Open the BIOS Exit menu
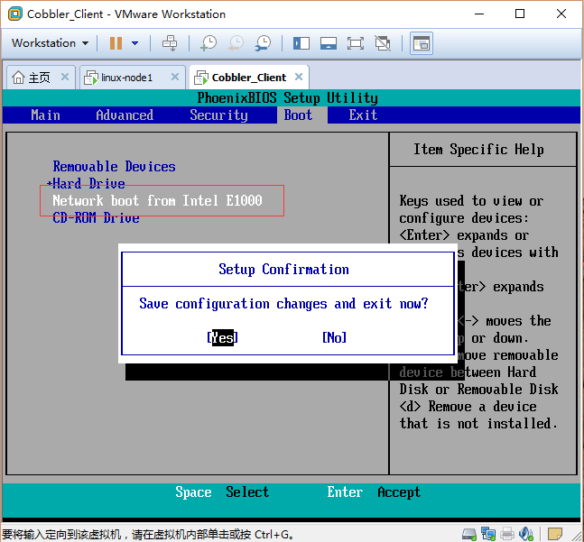This screenshot has width=584, height=542. coord(363,115)
